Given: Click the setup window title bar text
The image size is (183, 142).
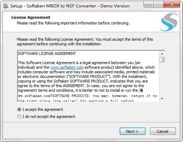Looking at the screenshot, I should pos(70,6).
